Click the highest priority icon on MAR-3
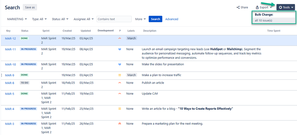The image size is (297, 135). pyautogui.click(x=120, y=124)
